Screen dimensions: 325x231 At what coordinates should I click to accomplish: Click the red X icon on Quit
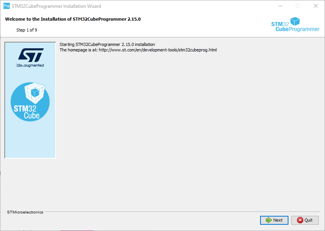pos(300,220)
